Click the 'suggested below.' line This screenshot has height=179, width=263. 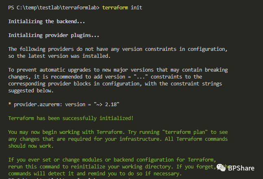click(31, 91)
